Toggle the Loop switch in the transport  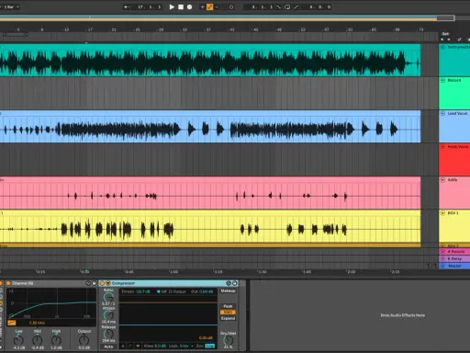pyautogui.click(x=287, y=6)
